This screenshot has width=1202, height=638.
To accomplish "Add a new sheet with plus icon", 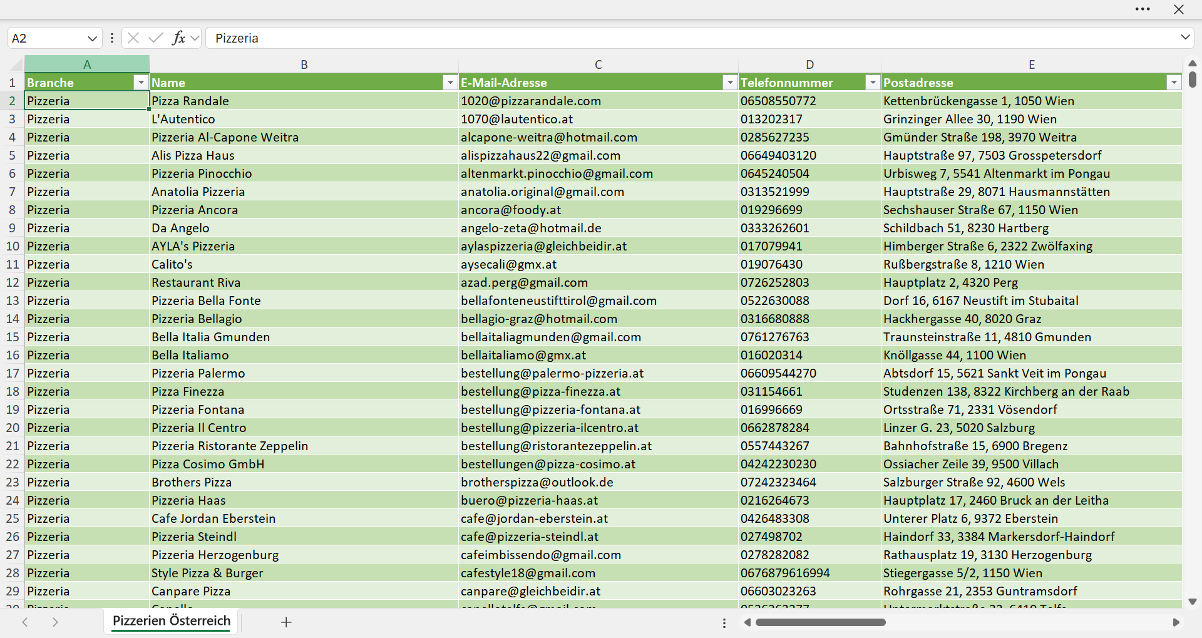I will point(286,622).
